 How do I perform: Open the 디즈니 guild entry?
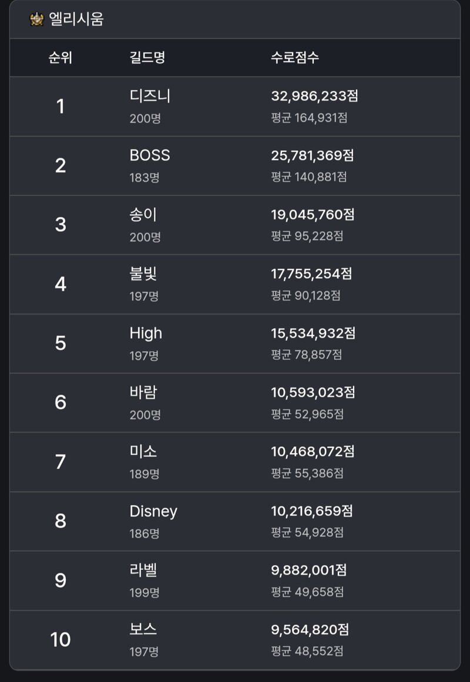pos(235,107)
